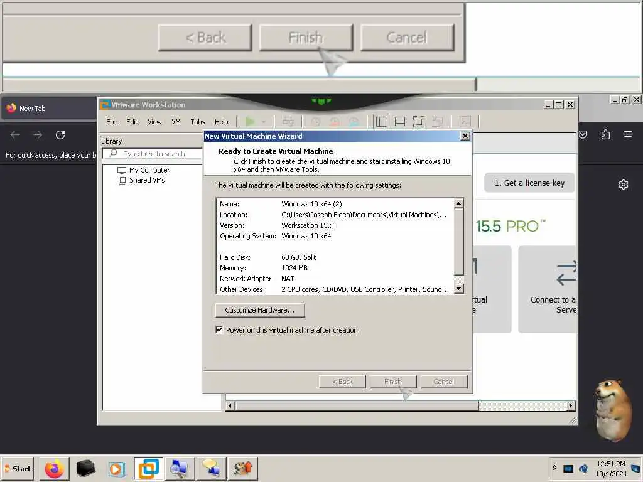Click the Customize Hardware button
Screen dimensions: 643x482
click(x=260, y=310)
